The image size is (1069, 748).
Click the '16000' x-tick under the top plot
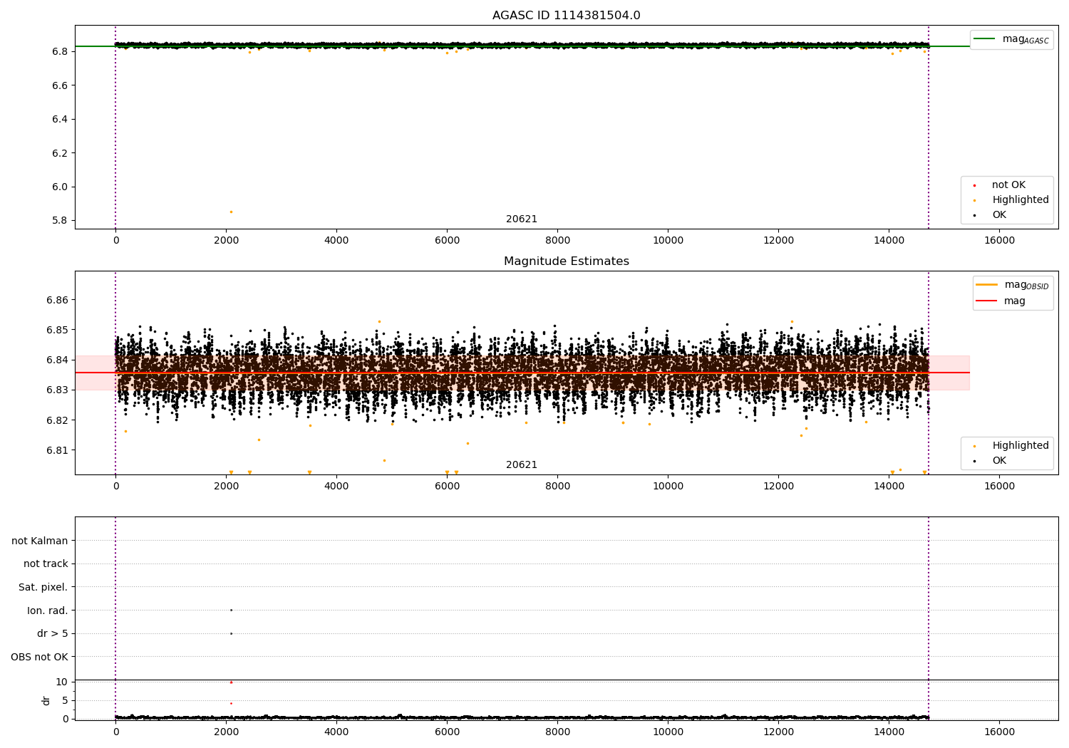[999, 241]
